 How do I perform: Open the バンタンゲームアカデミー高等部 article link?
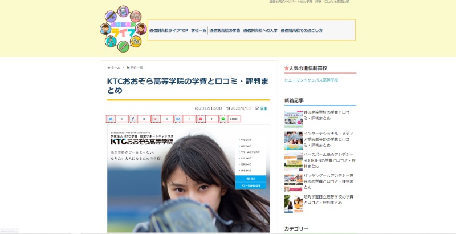(x=328, y=181)
